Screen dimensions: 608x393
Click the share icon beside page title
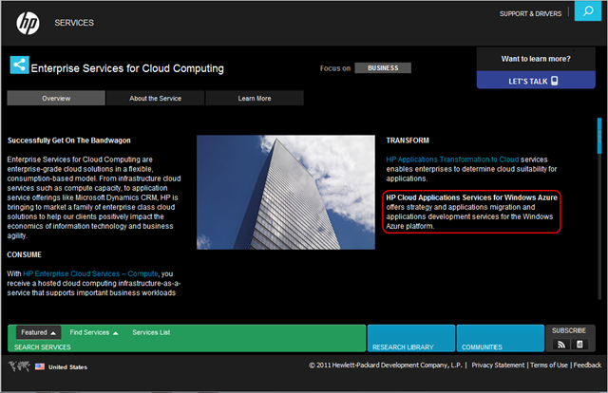pos(19,65)
